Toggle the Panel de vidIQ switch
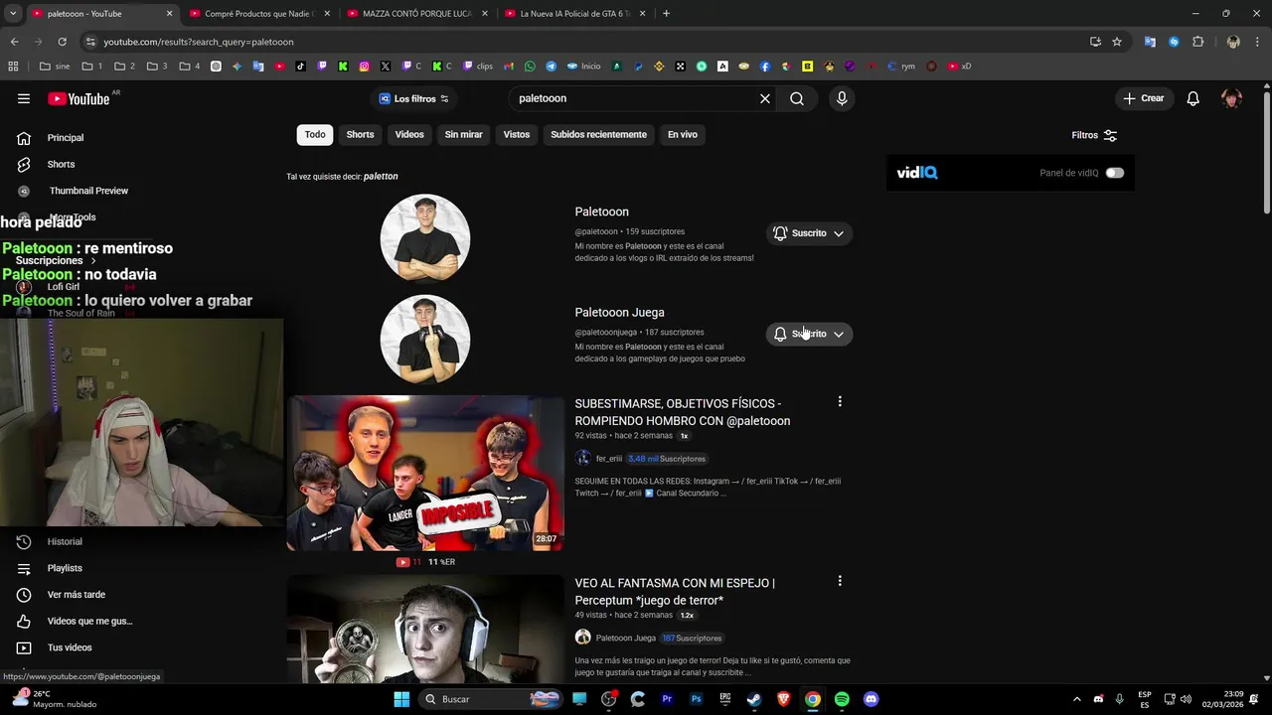Image resolution: width=1272 pixels, height=715 pixels. [1115, 173]
